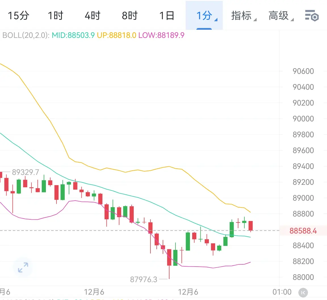
Task: Click the 90000 price axis label
Action: point(303,119)
